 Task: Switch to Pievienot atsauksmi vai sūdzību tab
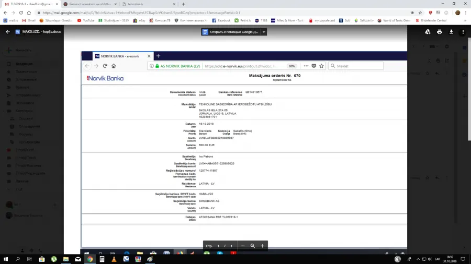(x=89, y=4)
